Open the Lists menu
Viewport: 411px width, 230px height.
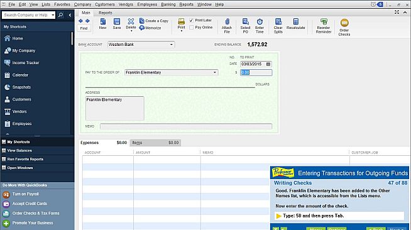[46, 4]
